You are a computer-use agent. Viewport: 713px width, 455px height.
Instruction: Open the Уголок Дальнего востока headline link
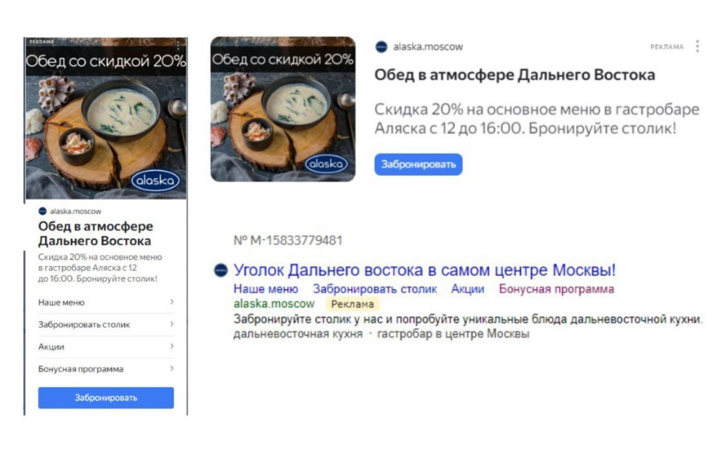424,270
